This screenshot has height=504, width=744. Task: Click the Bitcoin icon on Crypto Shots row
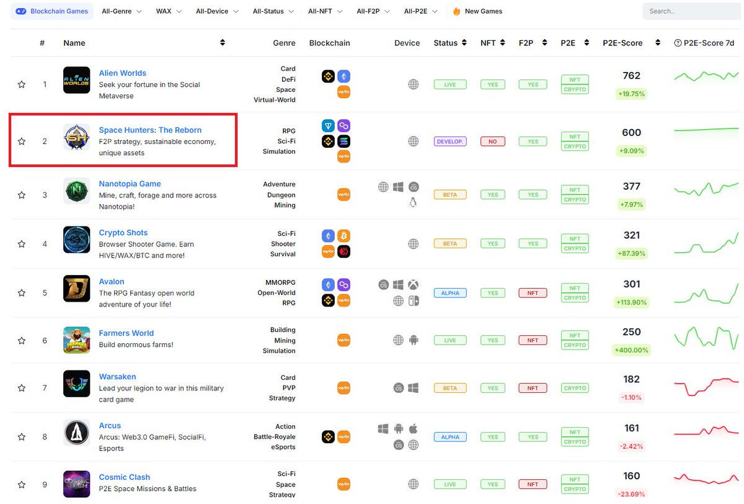click(x=343, y=236)
